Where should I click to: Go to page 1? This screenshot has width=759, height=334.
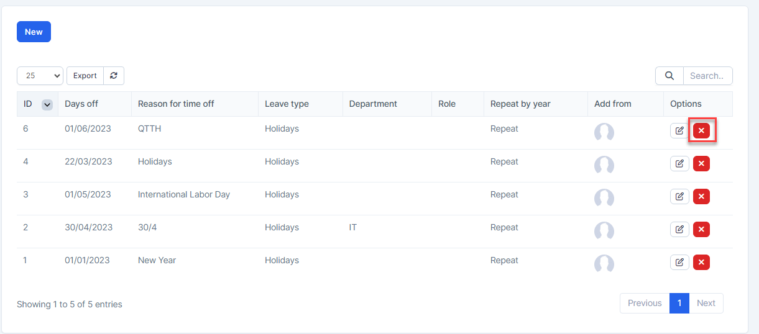click(679, 303)
